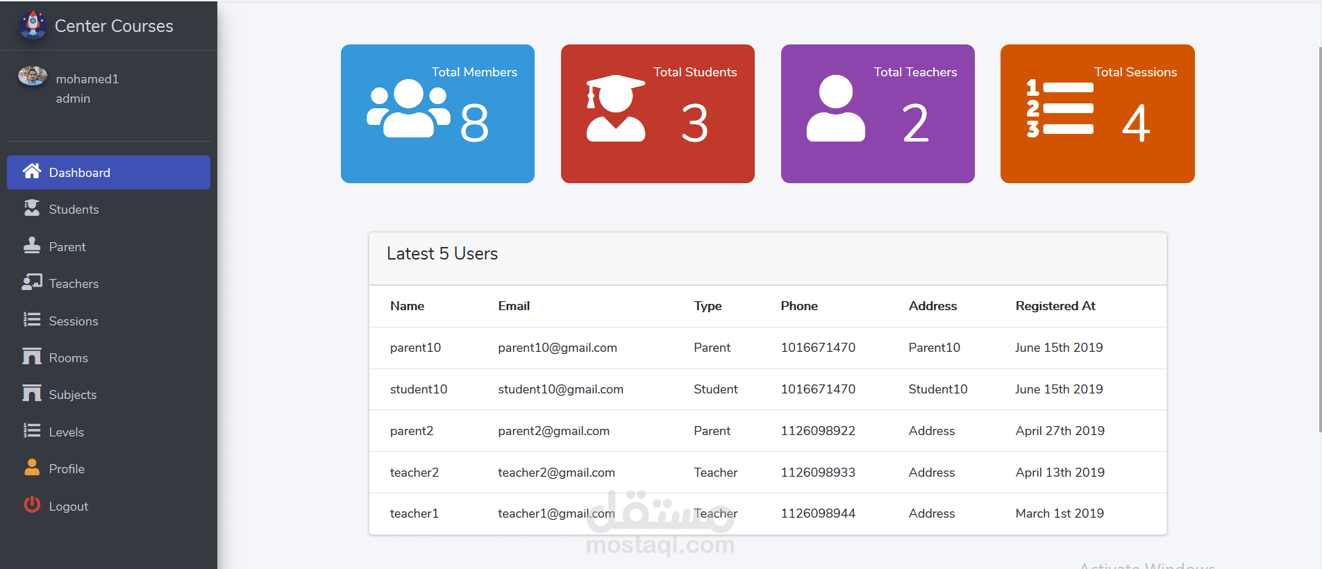Click the teacher2@gmail.com email cell
The width and height of the screenshot is (1322, 569).
[x=556, y=473]
